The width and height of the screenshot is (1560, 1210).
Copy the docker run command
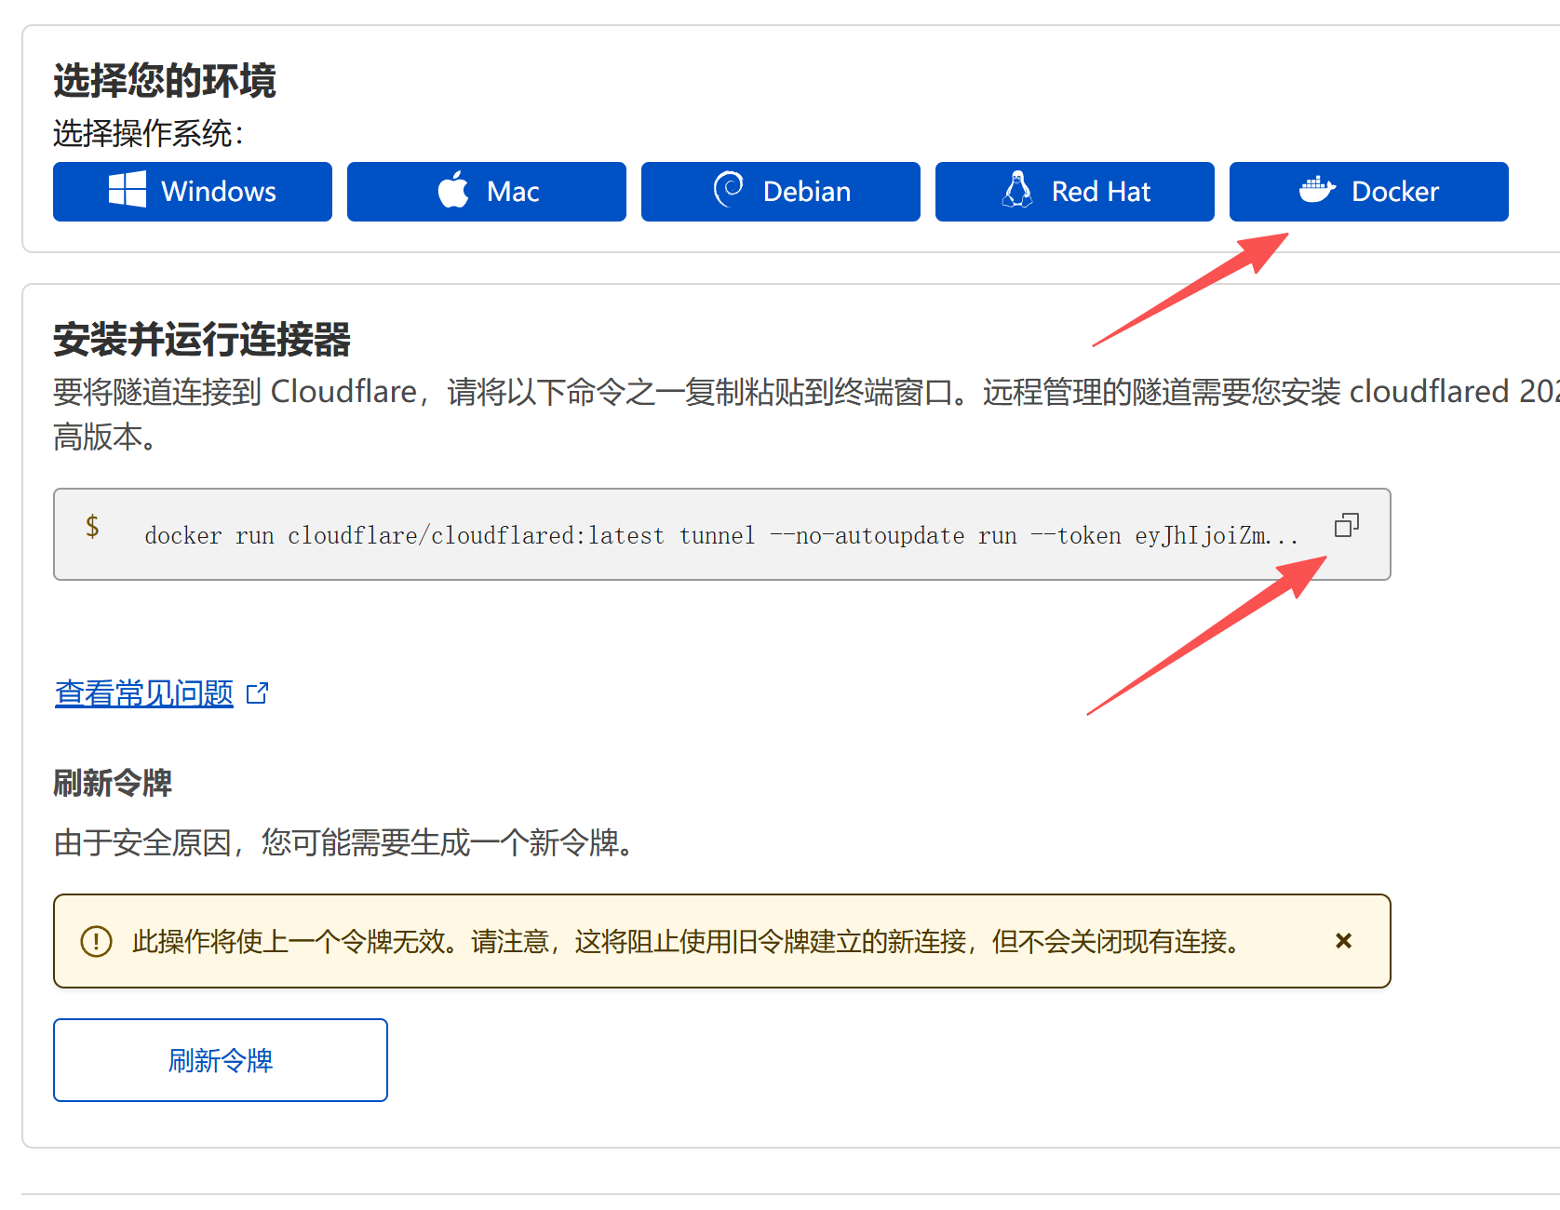[1346, 526]
